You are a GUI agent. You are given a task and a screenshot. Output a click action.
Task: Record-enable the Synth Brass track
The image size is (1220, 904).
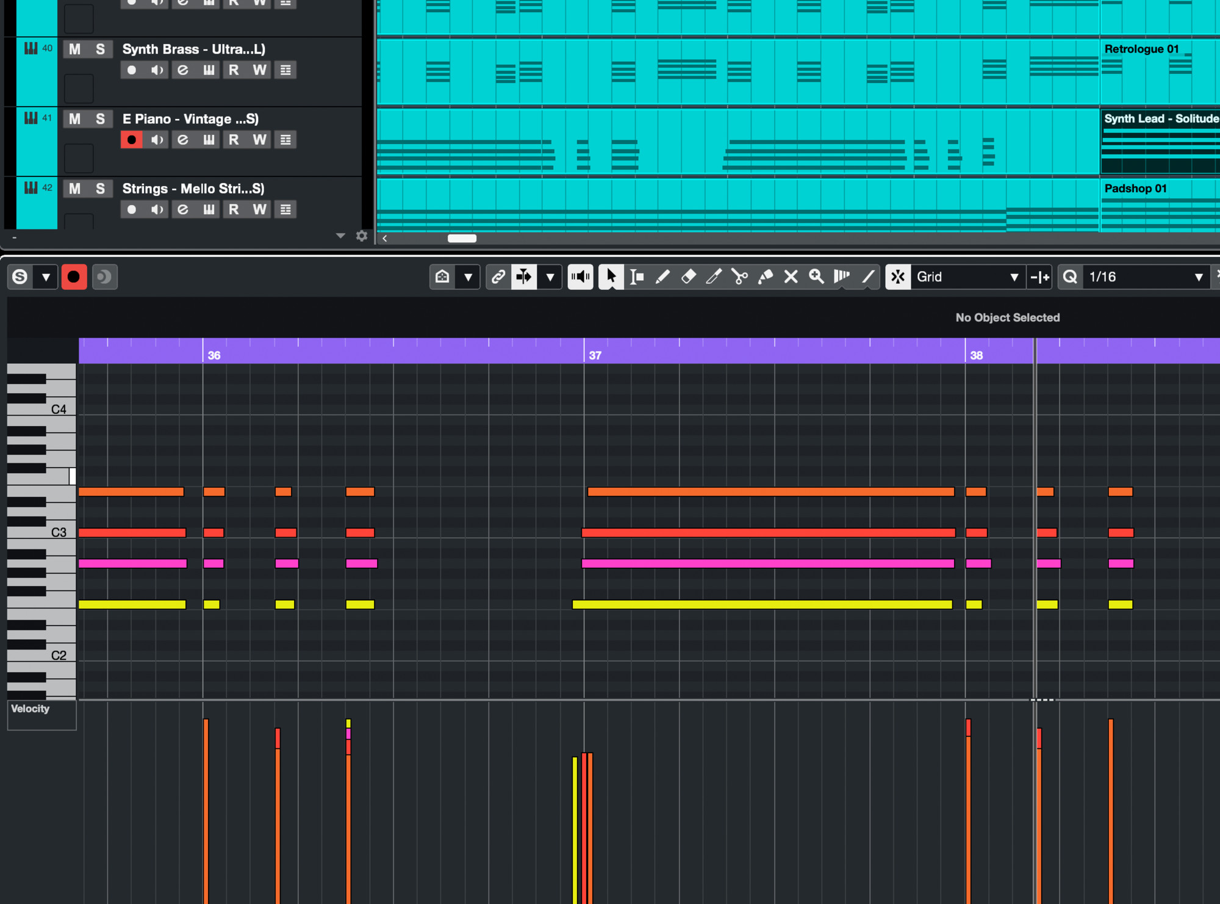coord(131,70)
